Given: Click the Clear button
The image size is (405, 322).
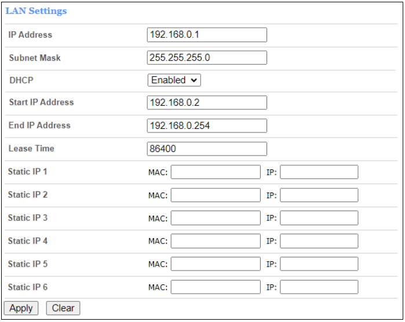Looking at the screenshot, I should (x=63, y=308).
